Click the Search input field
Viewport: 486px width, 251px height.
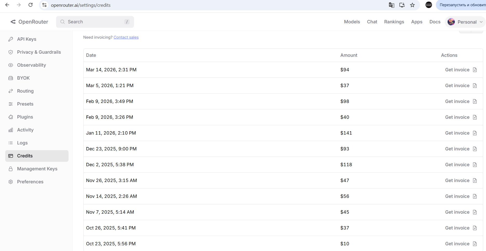click(95, 22)
